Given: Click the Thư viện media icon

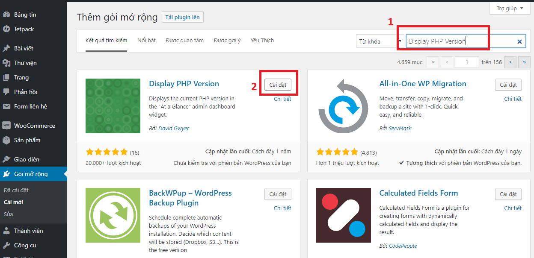Looking at the screenshot, I should point(6,63).
